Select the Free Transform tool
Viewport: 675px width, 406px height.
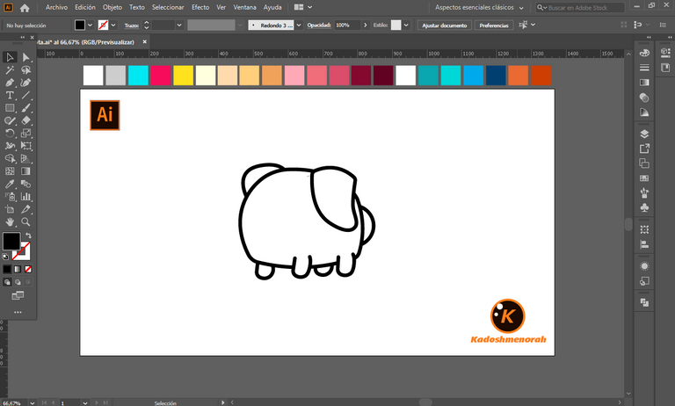tap(25, 146)
